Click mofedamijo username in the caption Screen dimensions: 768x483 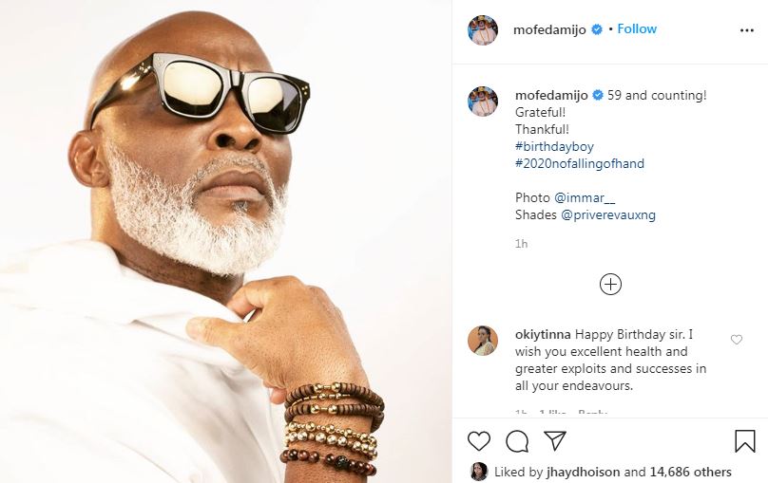(x=550, y=95)
